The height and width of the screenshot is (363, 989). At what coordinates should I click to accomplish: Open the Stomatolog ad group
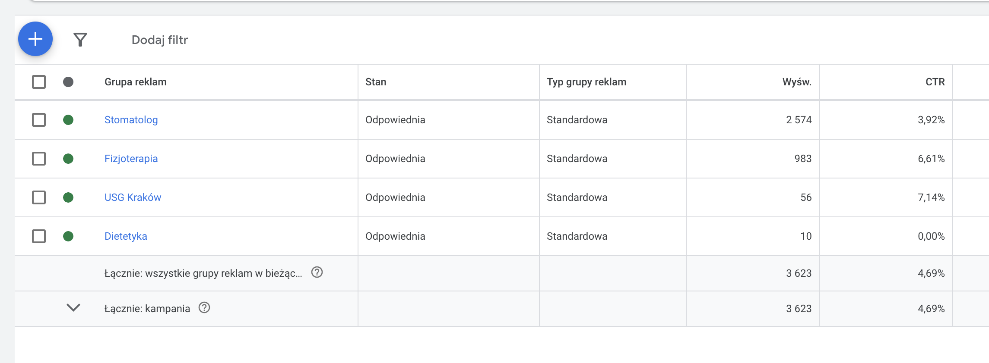131,120
